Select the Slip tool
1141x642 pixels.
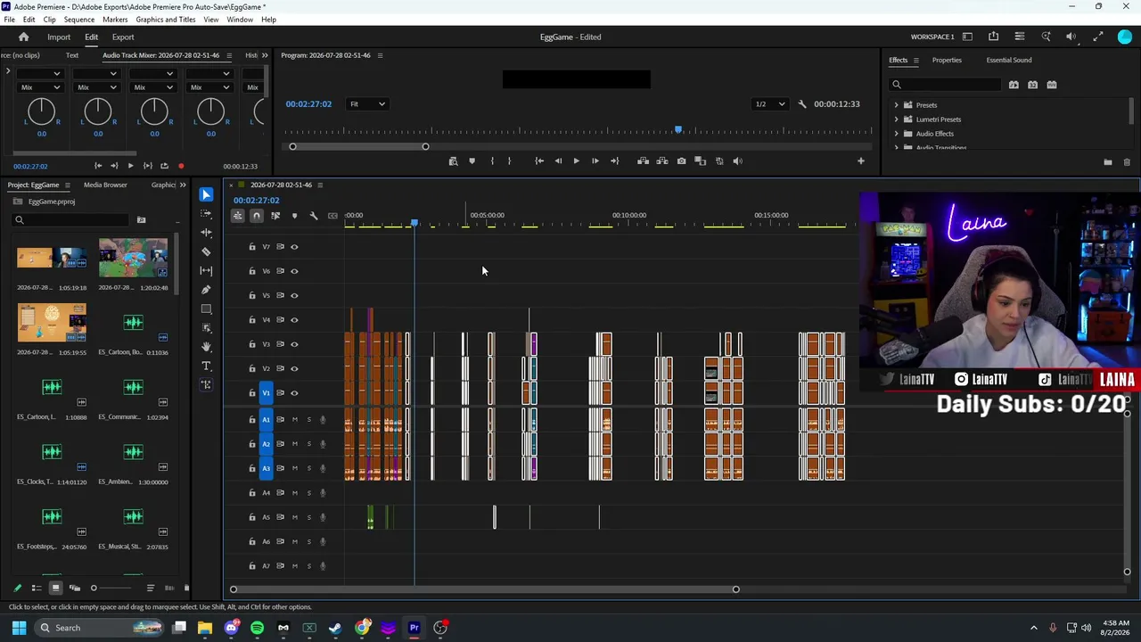(x=206, y=270)
